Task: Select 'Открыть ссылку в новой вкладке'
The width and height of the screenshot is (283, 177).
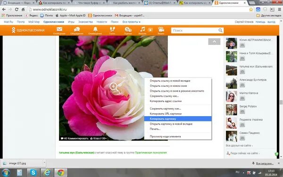Action: click(178, 81)
